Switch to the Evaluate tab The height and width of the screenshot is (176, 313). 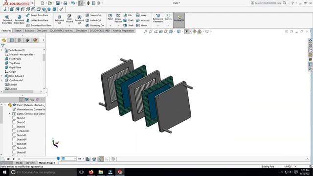[29, 31]
